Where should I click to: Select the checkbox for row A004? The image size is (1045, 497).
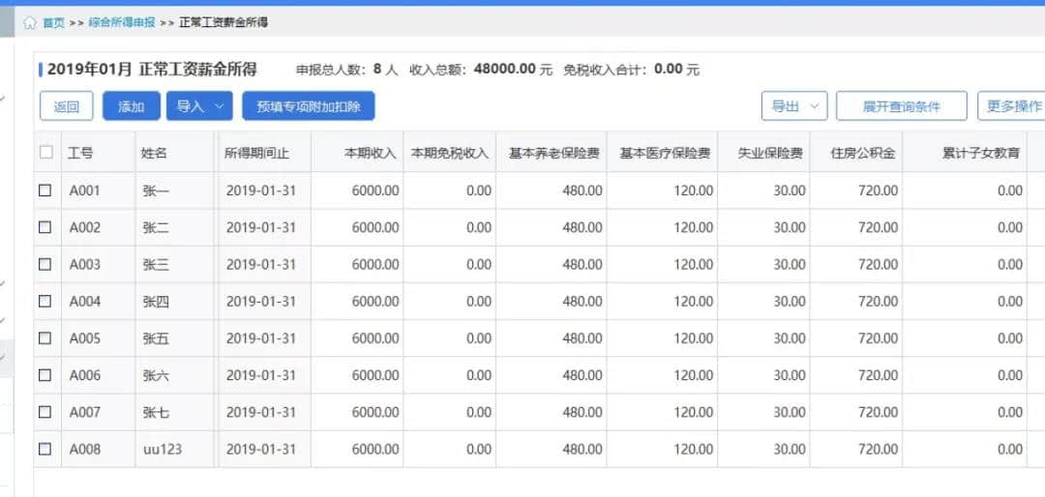pos(45,302)
